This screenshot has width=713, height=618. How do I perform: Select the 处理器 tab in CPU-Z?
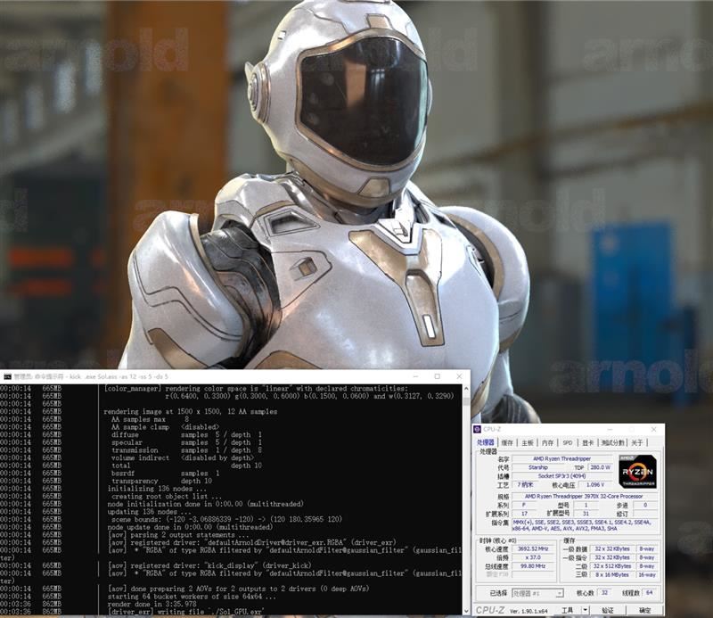486,442
